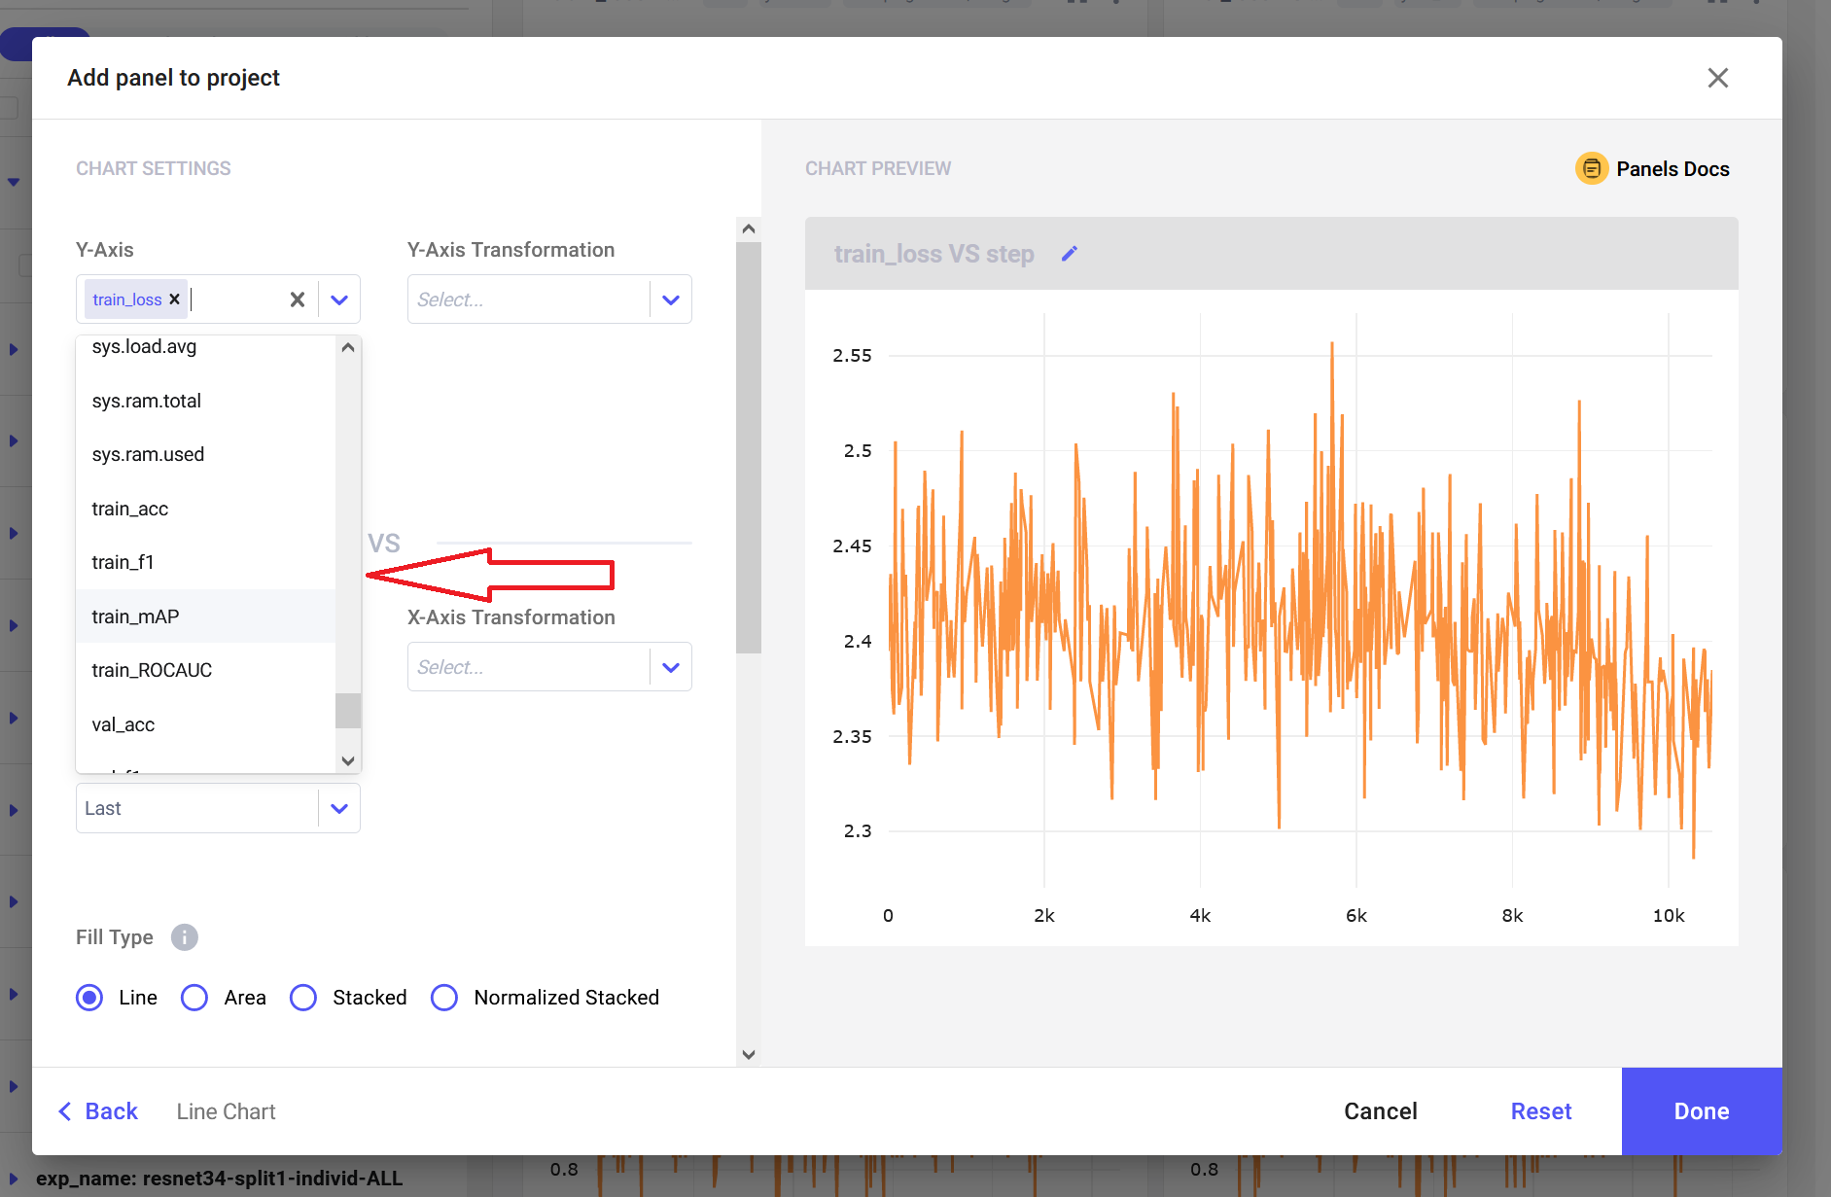1831x1197 pixels.
Task: Select the Area fill type
Action: point(194,998)
